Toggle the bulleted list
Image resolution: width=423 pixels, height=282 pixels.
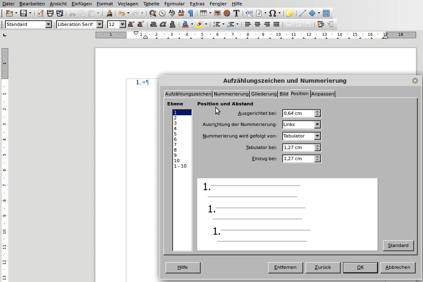(x=216, y=24)
